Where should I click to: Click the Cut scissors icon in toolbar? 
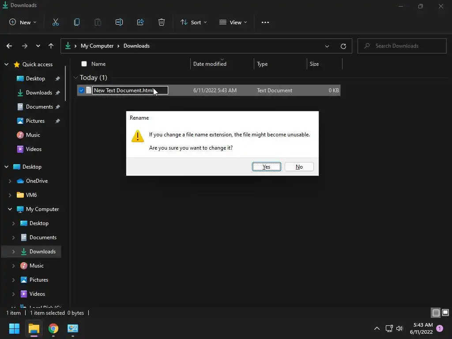pos(55,22)
